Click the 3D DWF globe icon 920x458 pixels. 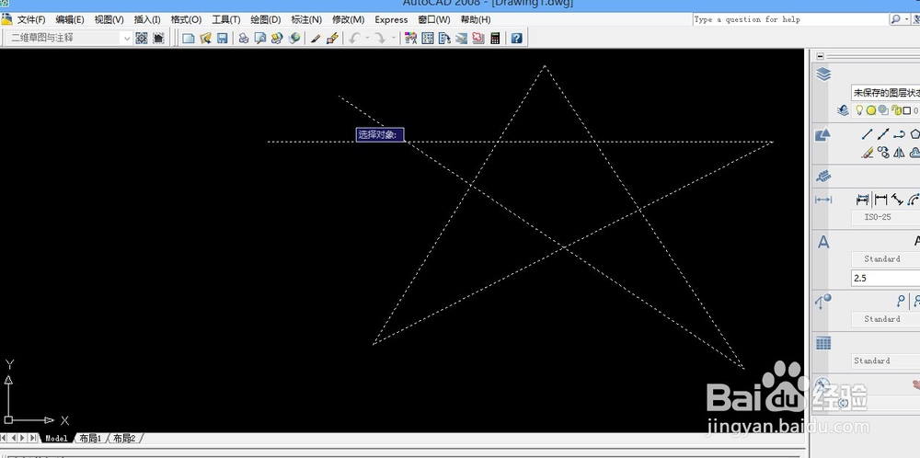(x=294, y=38)
